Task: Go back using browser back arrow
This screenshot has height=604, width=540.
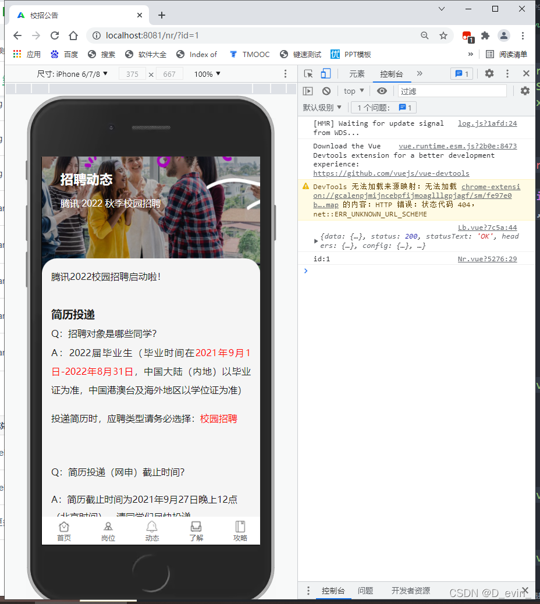Action: coord(17,36)
